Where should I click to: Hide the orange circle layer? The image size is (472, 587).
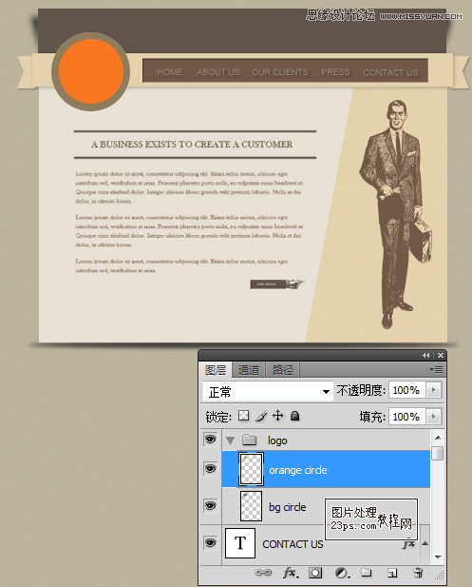[211, 469]
